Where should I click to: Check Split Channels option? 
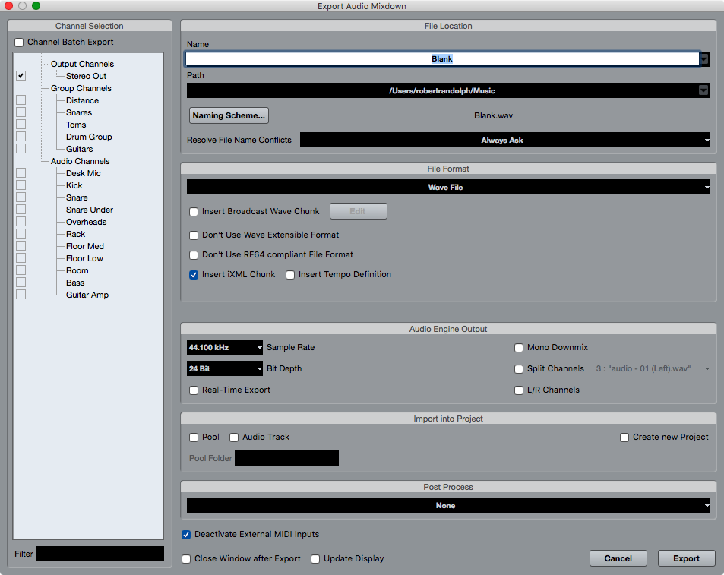click(x=520, y=368)
